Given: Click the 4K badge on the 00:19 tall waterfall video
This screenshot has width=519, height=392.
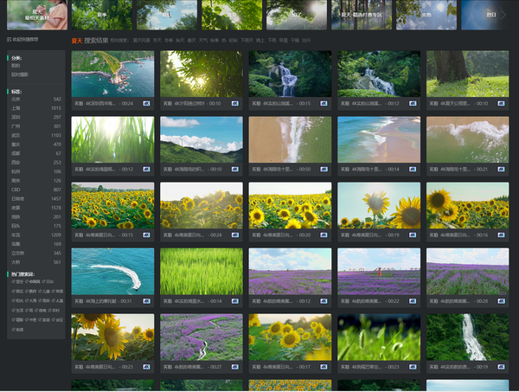Looking at the screenshot, I should tap(501, 367).
